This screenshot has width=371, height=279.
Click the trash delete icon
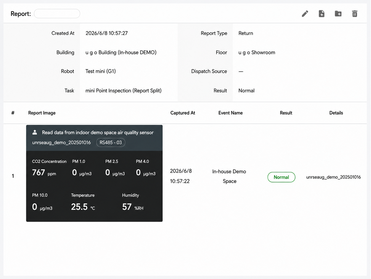(355, 14)
